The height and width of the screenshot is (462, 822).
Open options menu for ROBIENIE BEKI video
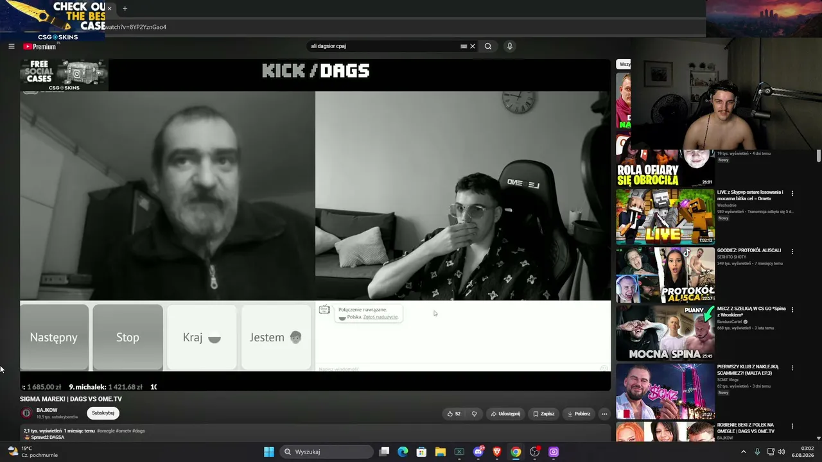pos(792,426)
